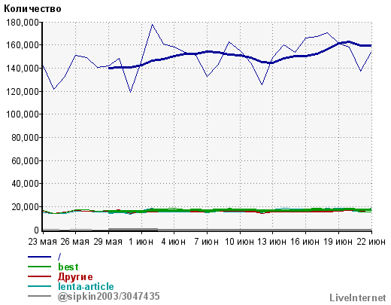Screen dimensions: 391x305
Task: Click the "Количество" chart title
Action: tap(32, 9)
